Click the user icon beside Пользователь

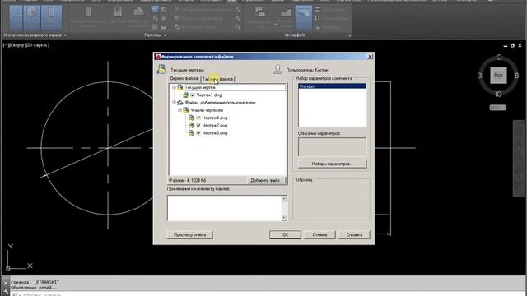click(277, 69)
